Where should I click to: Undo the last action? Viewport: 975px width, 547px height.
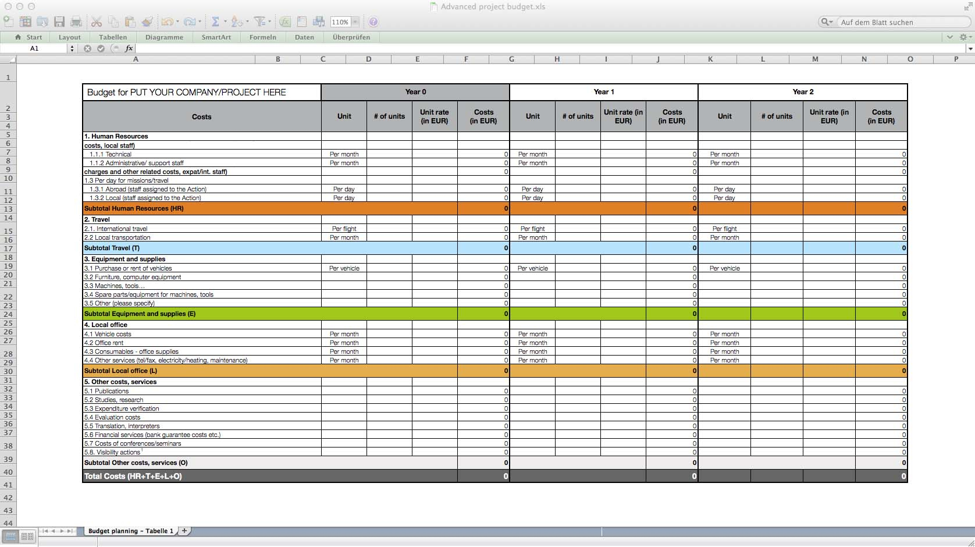coord(168,22)
